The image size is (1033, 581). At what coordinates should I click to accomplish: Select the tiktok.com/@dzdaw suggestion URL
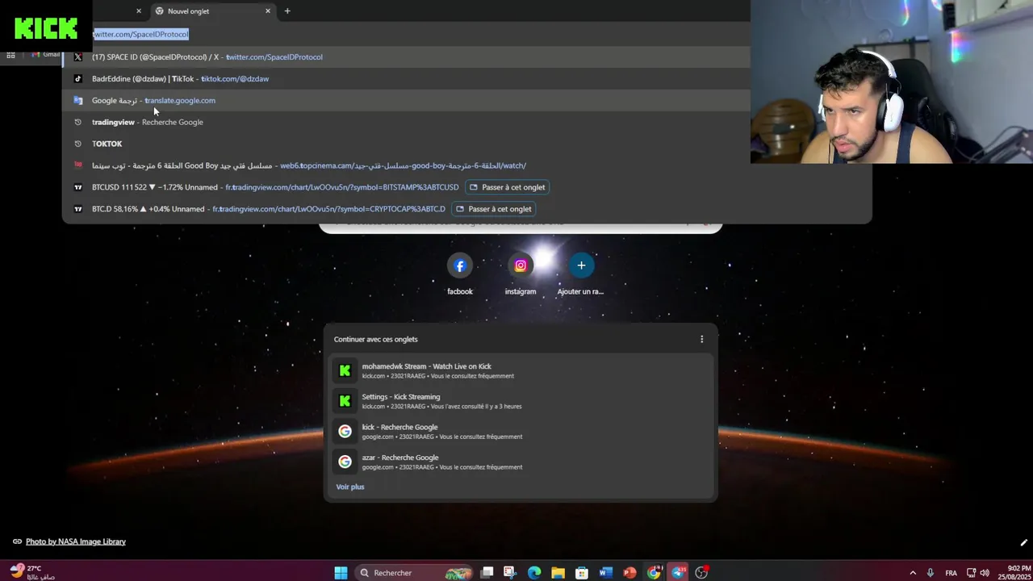click(x=235, y=79)
